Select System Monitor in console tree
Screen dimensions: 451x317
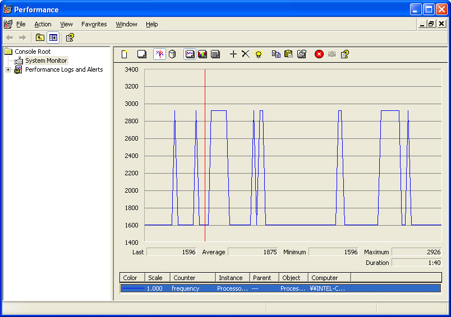coord(45,60)
